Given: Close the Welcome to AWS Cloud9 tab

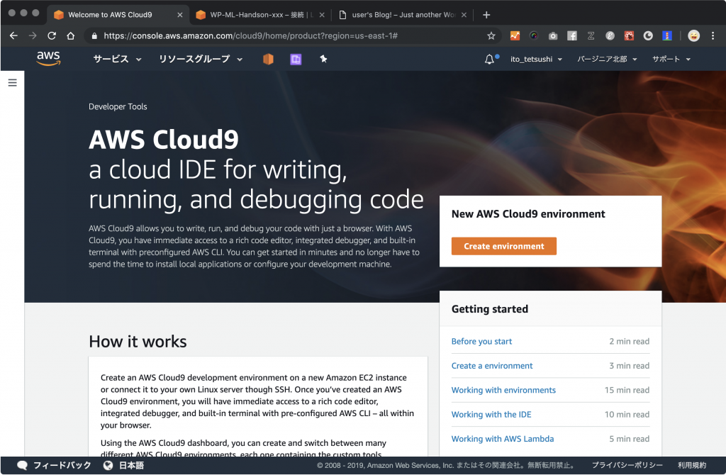Looking at the screenshot, I should click(180, 15).
